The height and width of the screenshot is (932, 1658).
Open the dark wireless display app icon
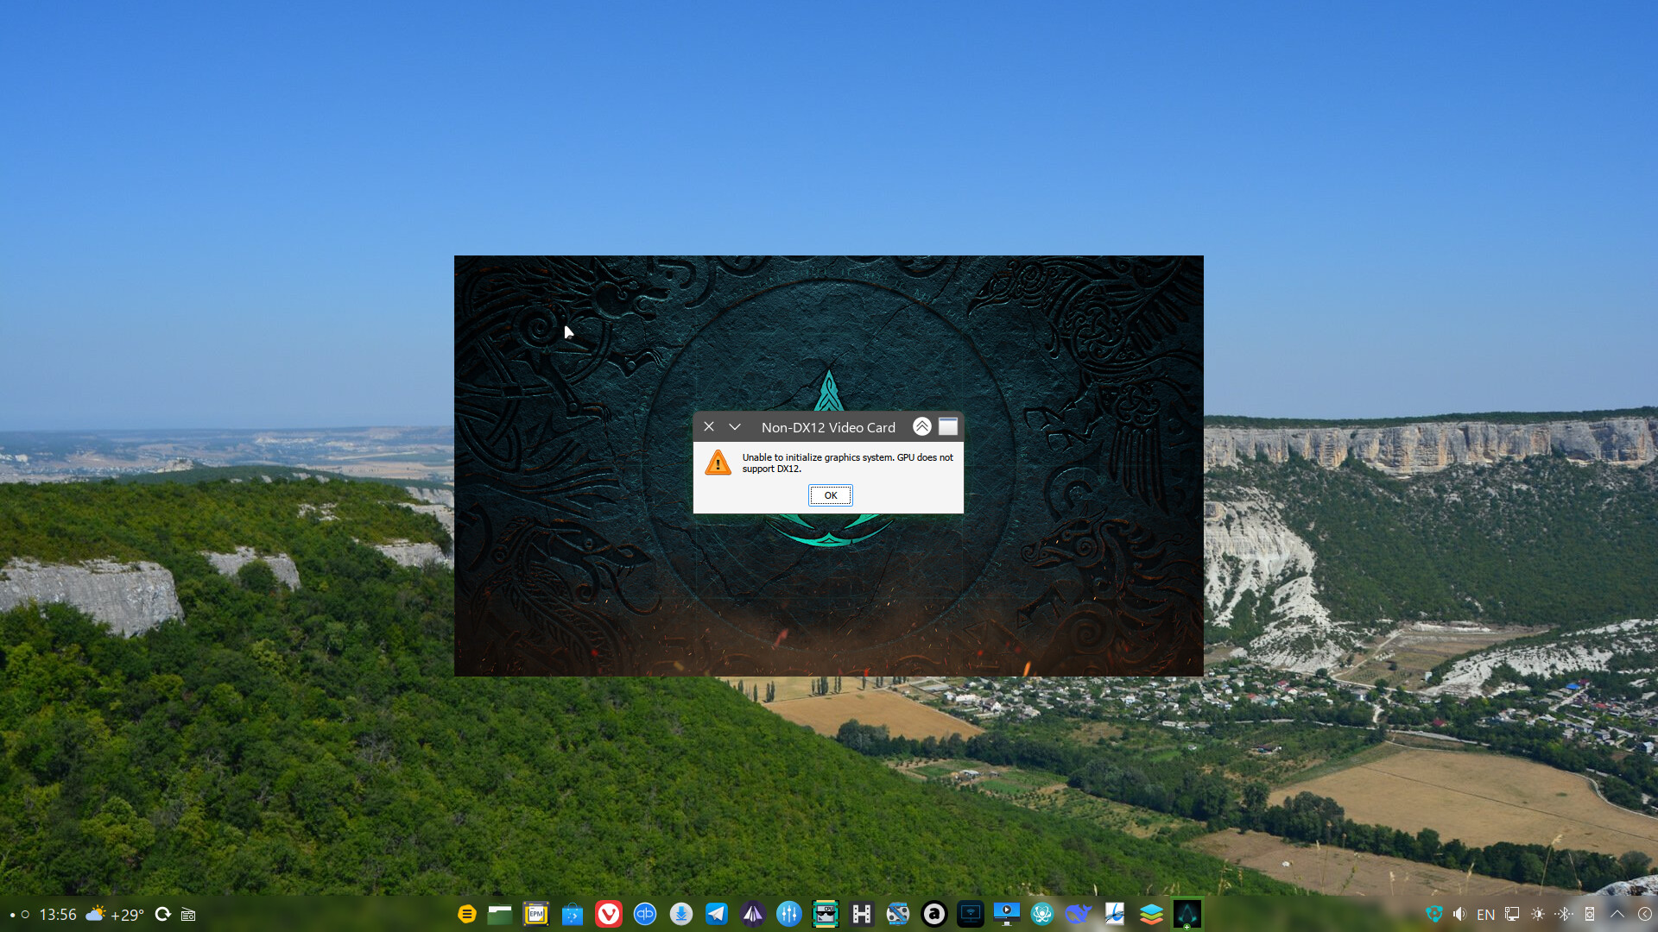[971, 914]
